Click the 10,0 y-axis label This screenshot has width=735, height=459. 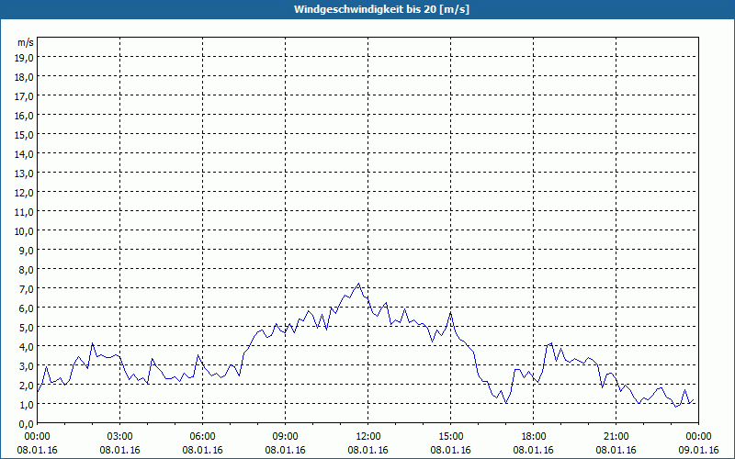pyautogui.click(x=24, y=231)
